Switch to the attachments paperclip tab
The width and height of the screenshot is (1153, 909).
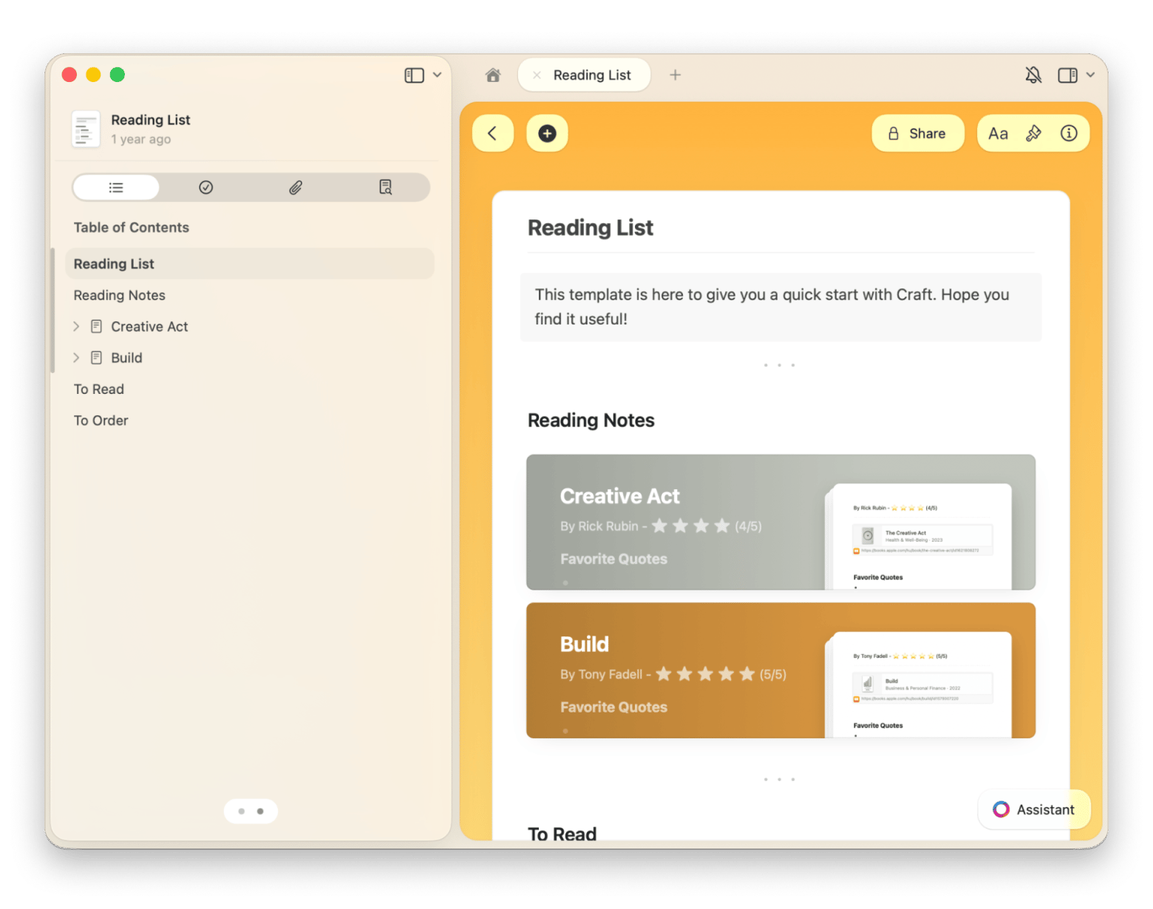pyautogui.click(x=296, y=188)
